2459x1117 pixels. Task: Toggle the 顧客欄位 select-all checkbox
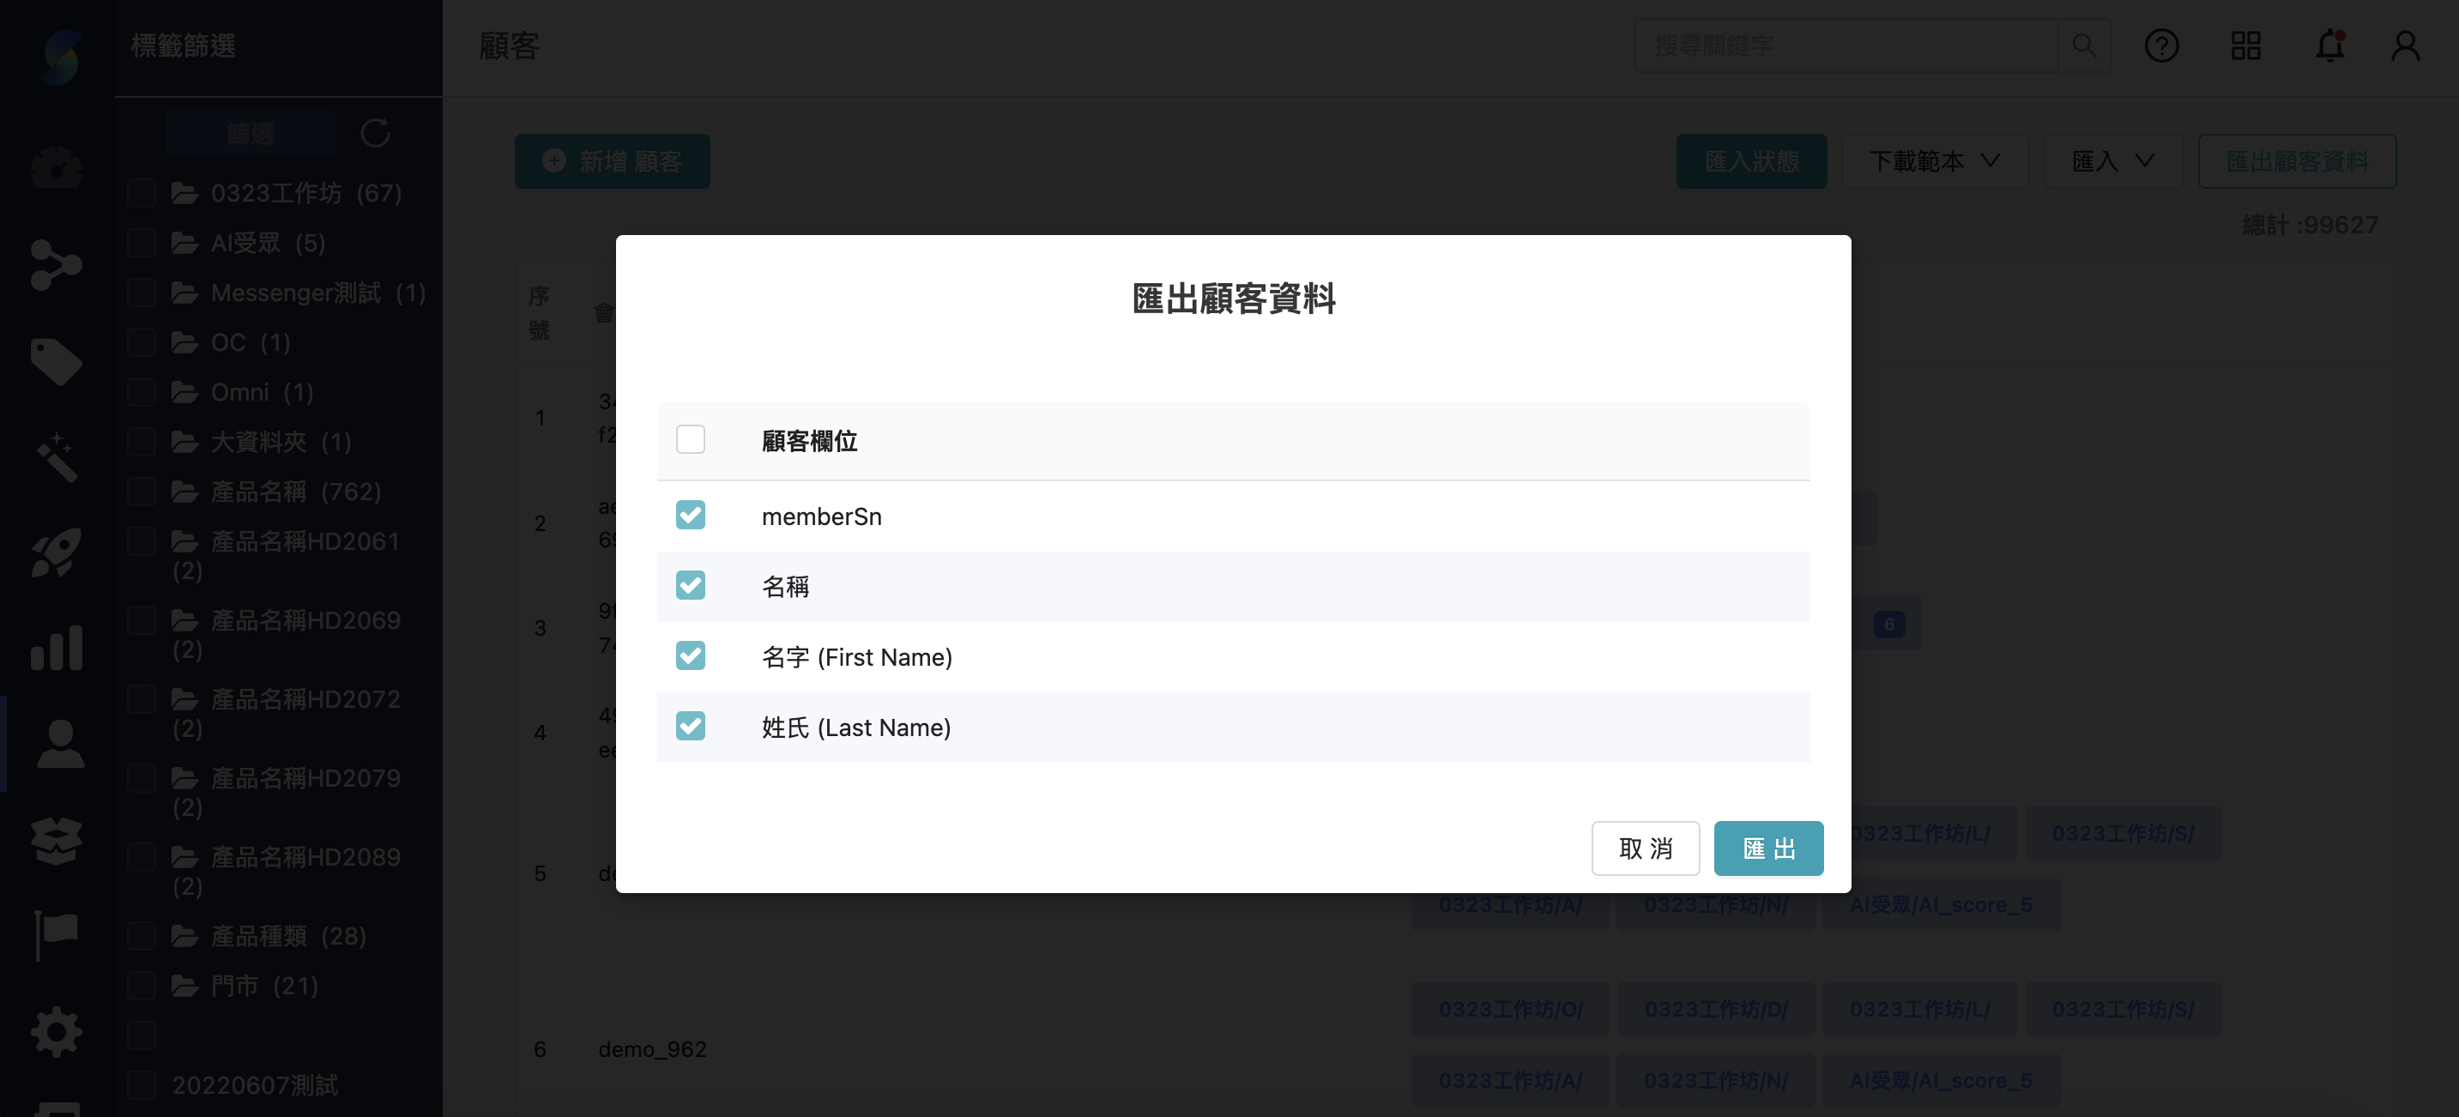coord(690,440)
